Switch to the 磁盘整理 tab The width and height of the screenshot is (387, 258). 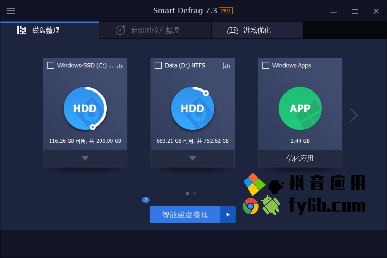50,30
